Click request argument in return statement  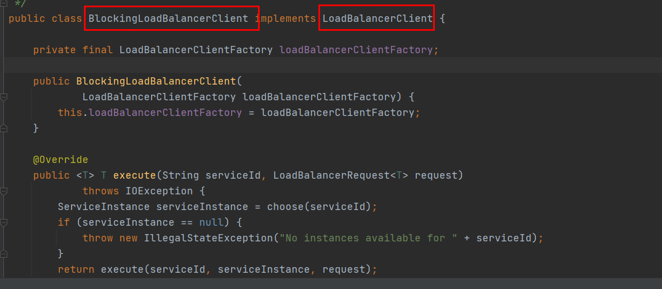[x=344, y=269]
